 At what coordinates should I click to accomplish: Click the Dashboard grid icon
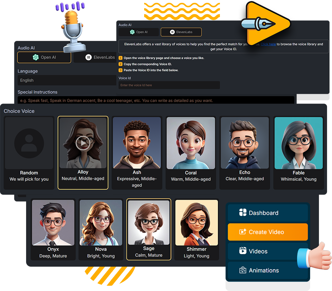pyautogui.click(x=243, y=213)
